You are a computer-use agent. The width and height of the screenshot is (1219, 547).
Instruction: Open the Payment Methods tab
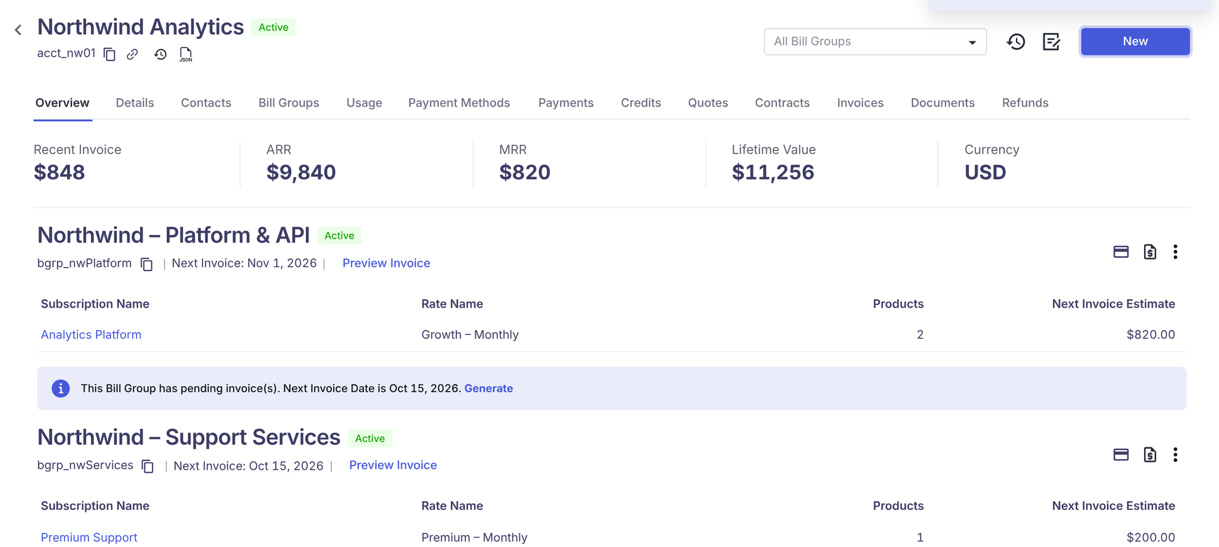click(459, 103)
